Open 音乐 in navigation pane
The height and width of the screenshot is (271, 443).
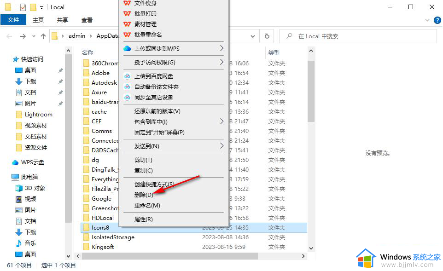coord(26,243)
